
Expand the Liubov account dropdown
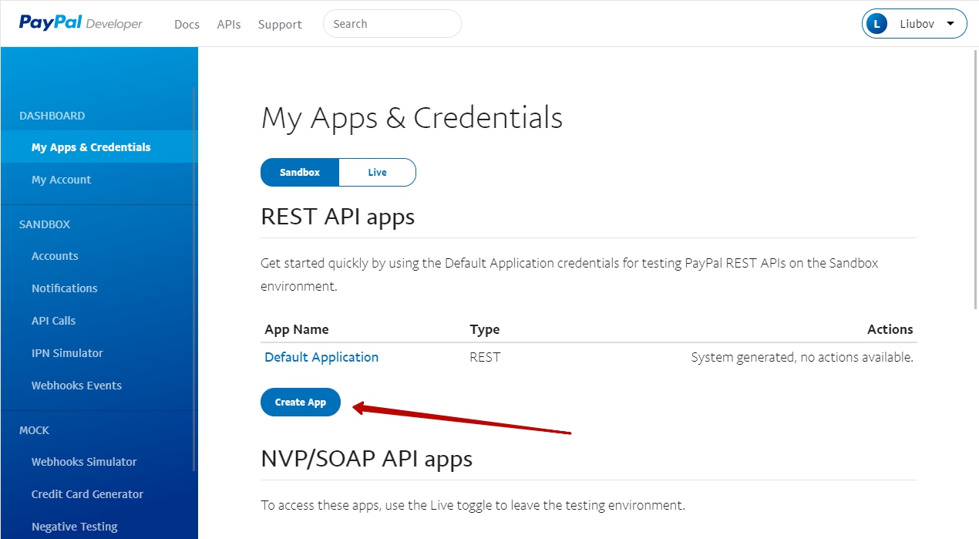click(951, 23)
